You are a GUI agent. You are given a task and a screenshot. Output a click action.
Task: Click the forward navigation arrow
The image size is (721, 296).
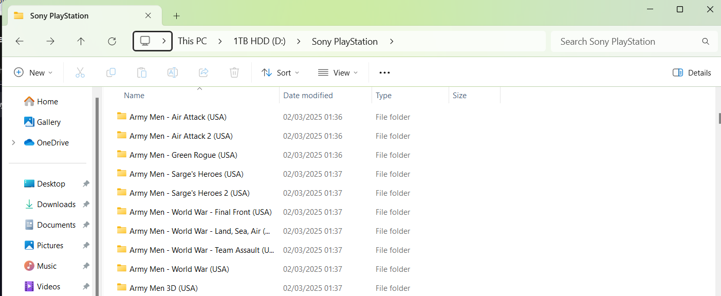coord(50,42)
